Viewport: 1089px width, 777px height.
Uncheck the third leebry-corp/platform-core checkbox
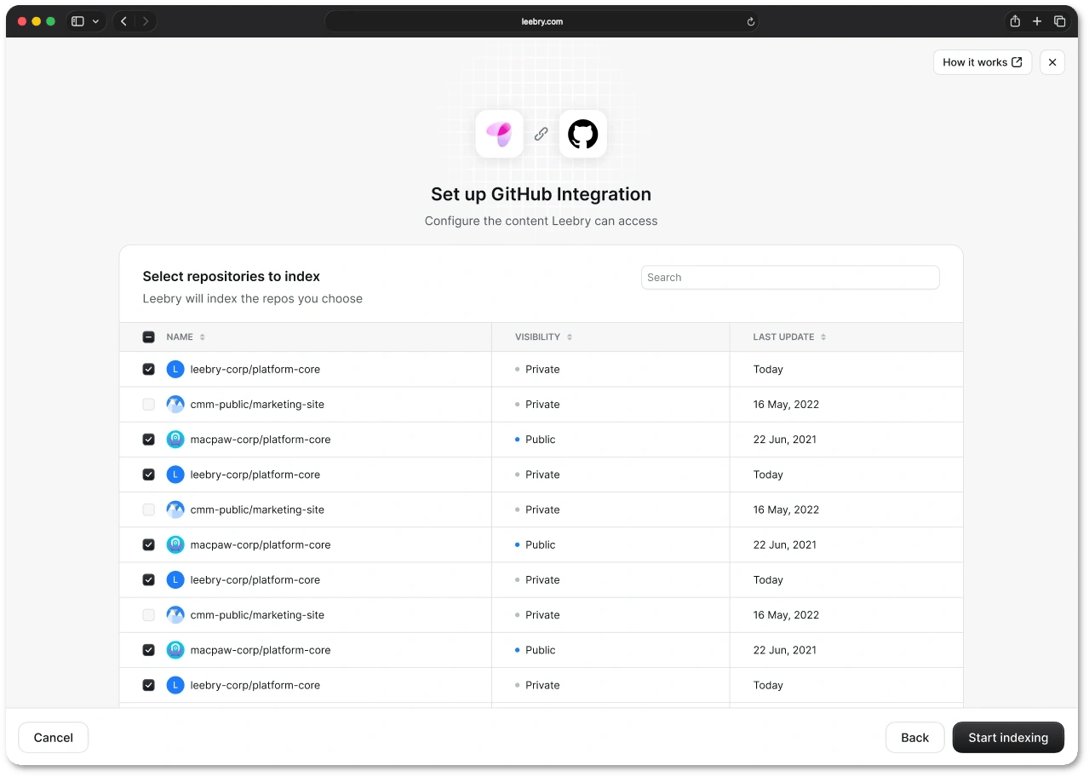click(x=149, y=580)
